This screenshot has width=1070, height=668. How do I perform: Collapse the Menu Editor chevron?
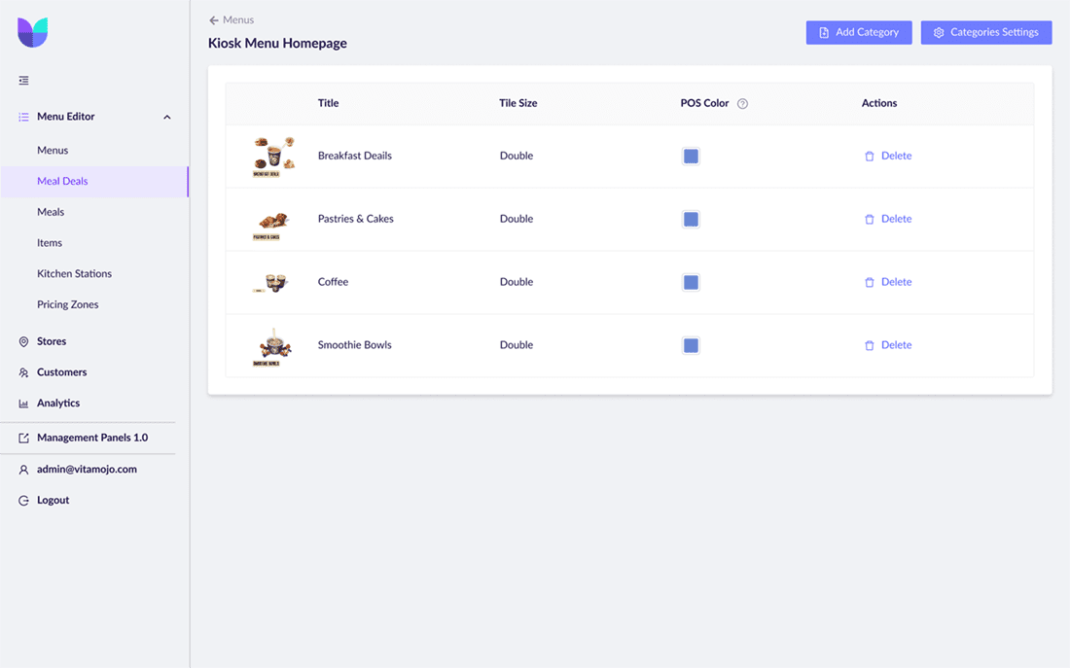pyautogui.click(x=166, y=118)
